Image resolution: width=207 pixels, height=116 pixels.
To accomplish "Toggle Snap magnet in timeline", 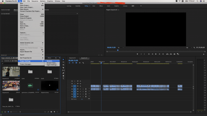I will (73, 63).
